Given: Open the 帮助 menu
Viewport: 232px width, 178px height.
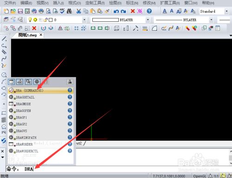Looking at the screenshot, I should (x=208, y=3).
